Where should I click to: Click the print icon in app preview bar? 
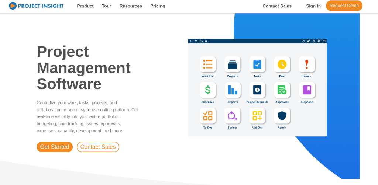(x=319, y=41)
